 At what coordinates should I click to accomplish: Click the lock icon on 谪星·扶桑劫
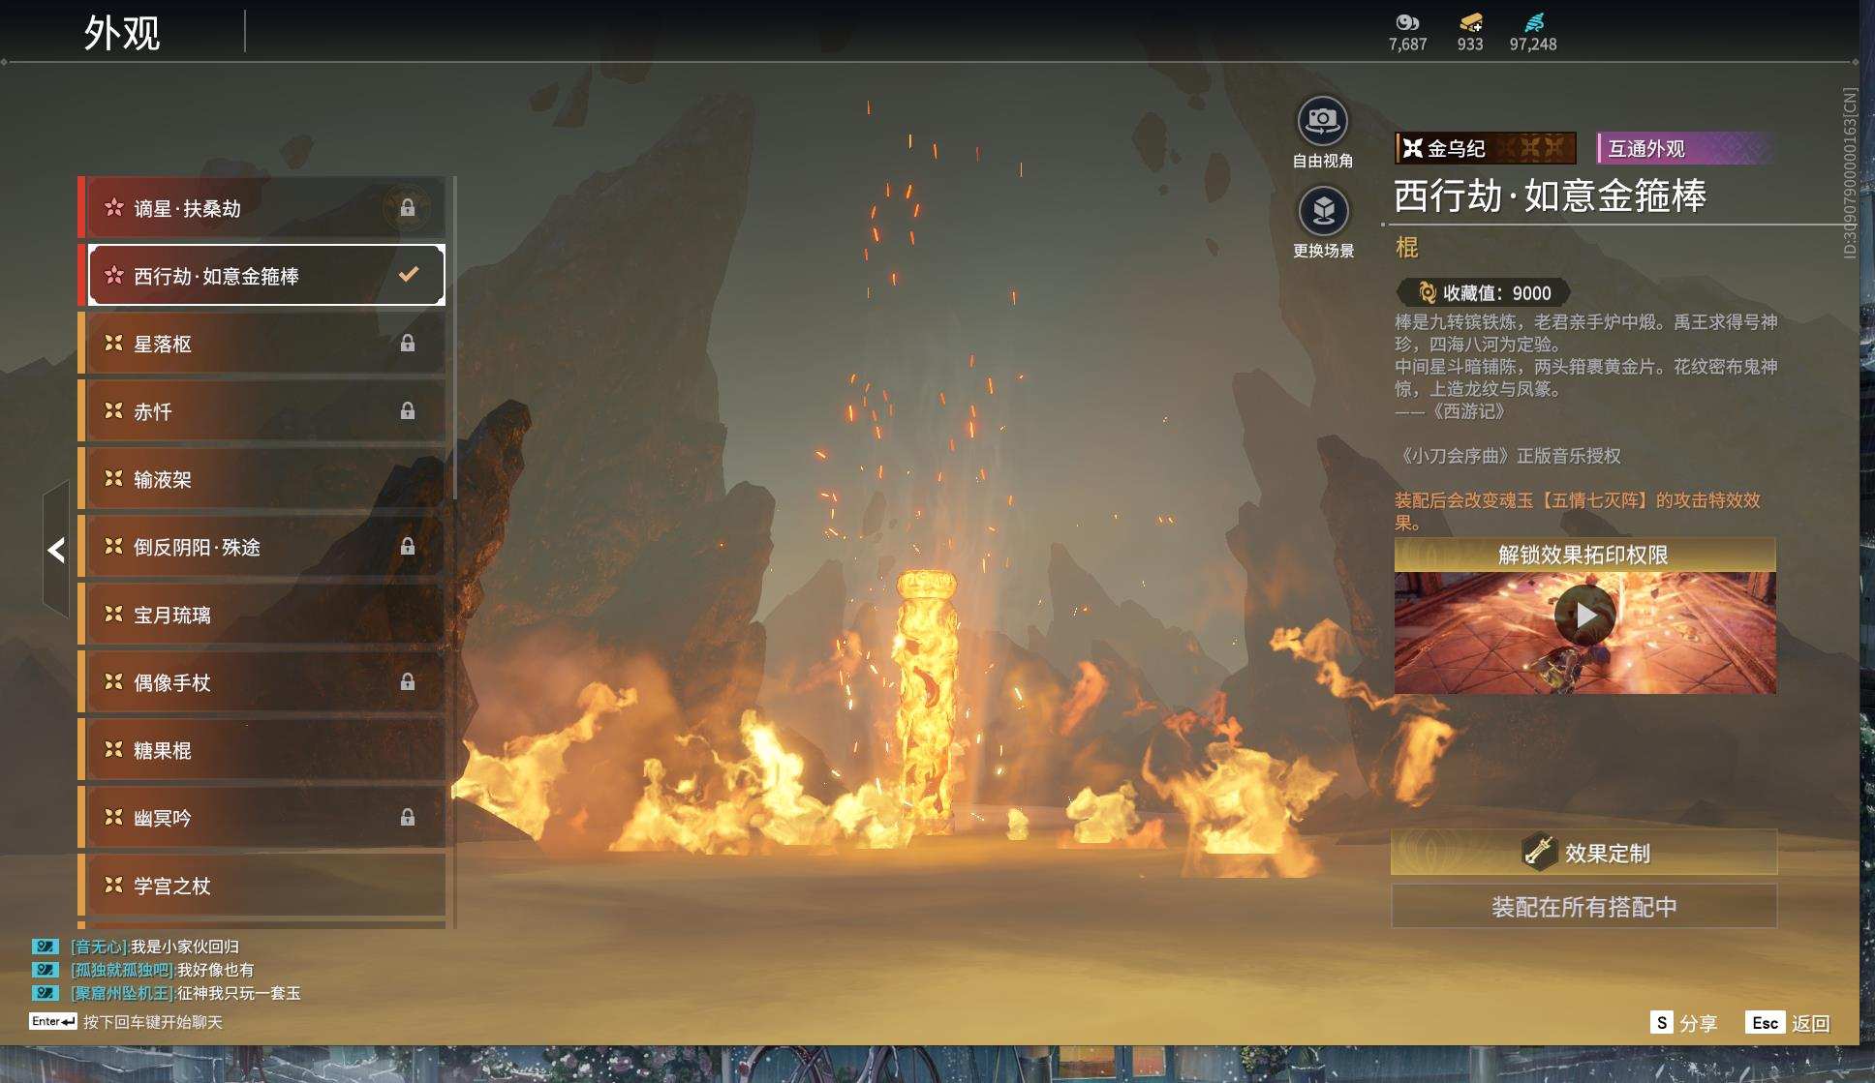pos(408,208)
